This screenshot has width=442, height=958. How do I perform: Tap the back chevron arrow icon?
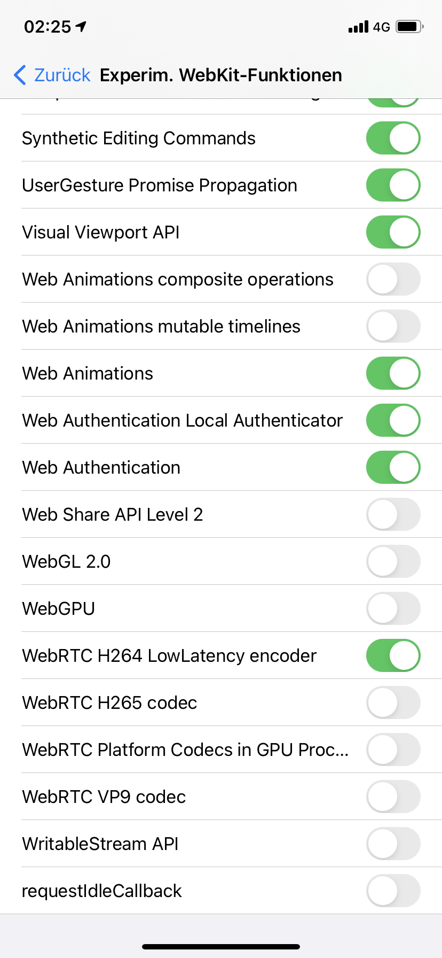pyautogui.click(x=20, y=75)
